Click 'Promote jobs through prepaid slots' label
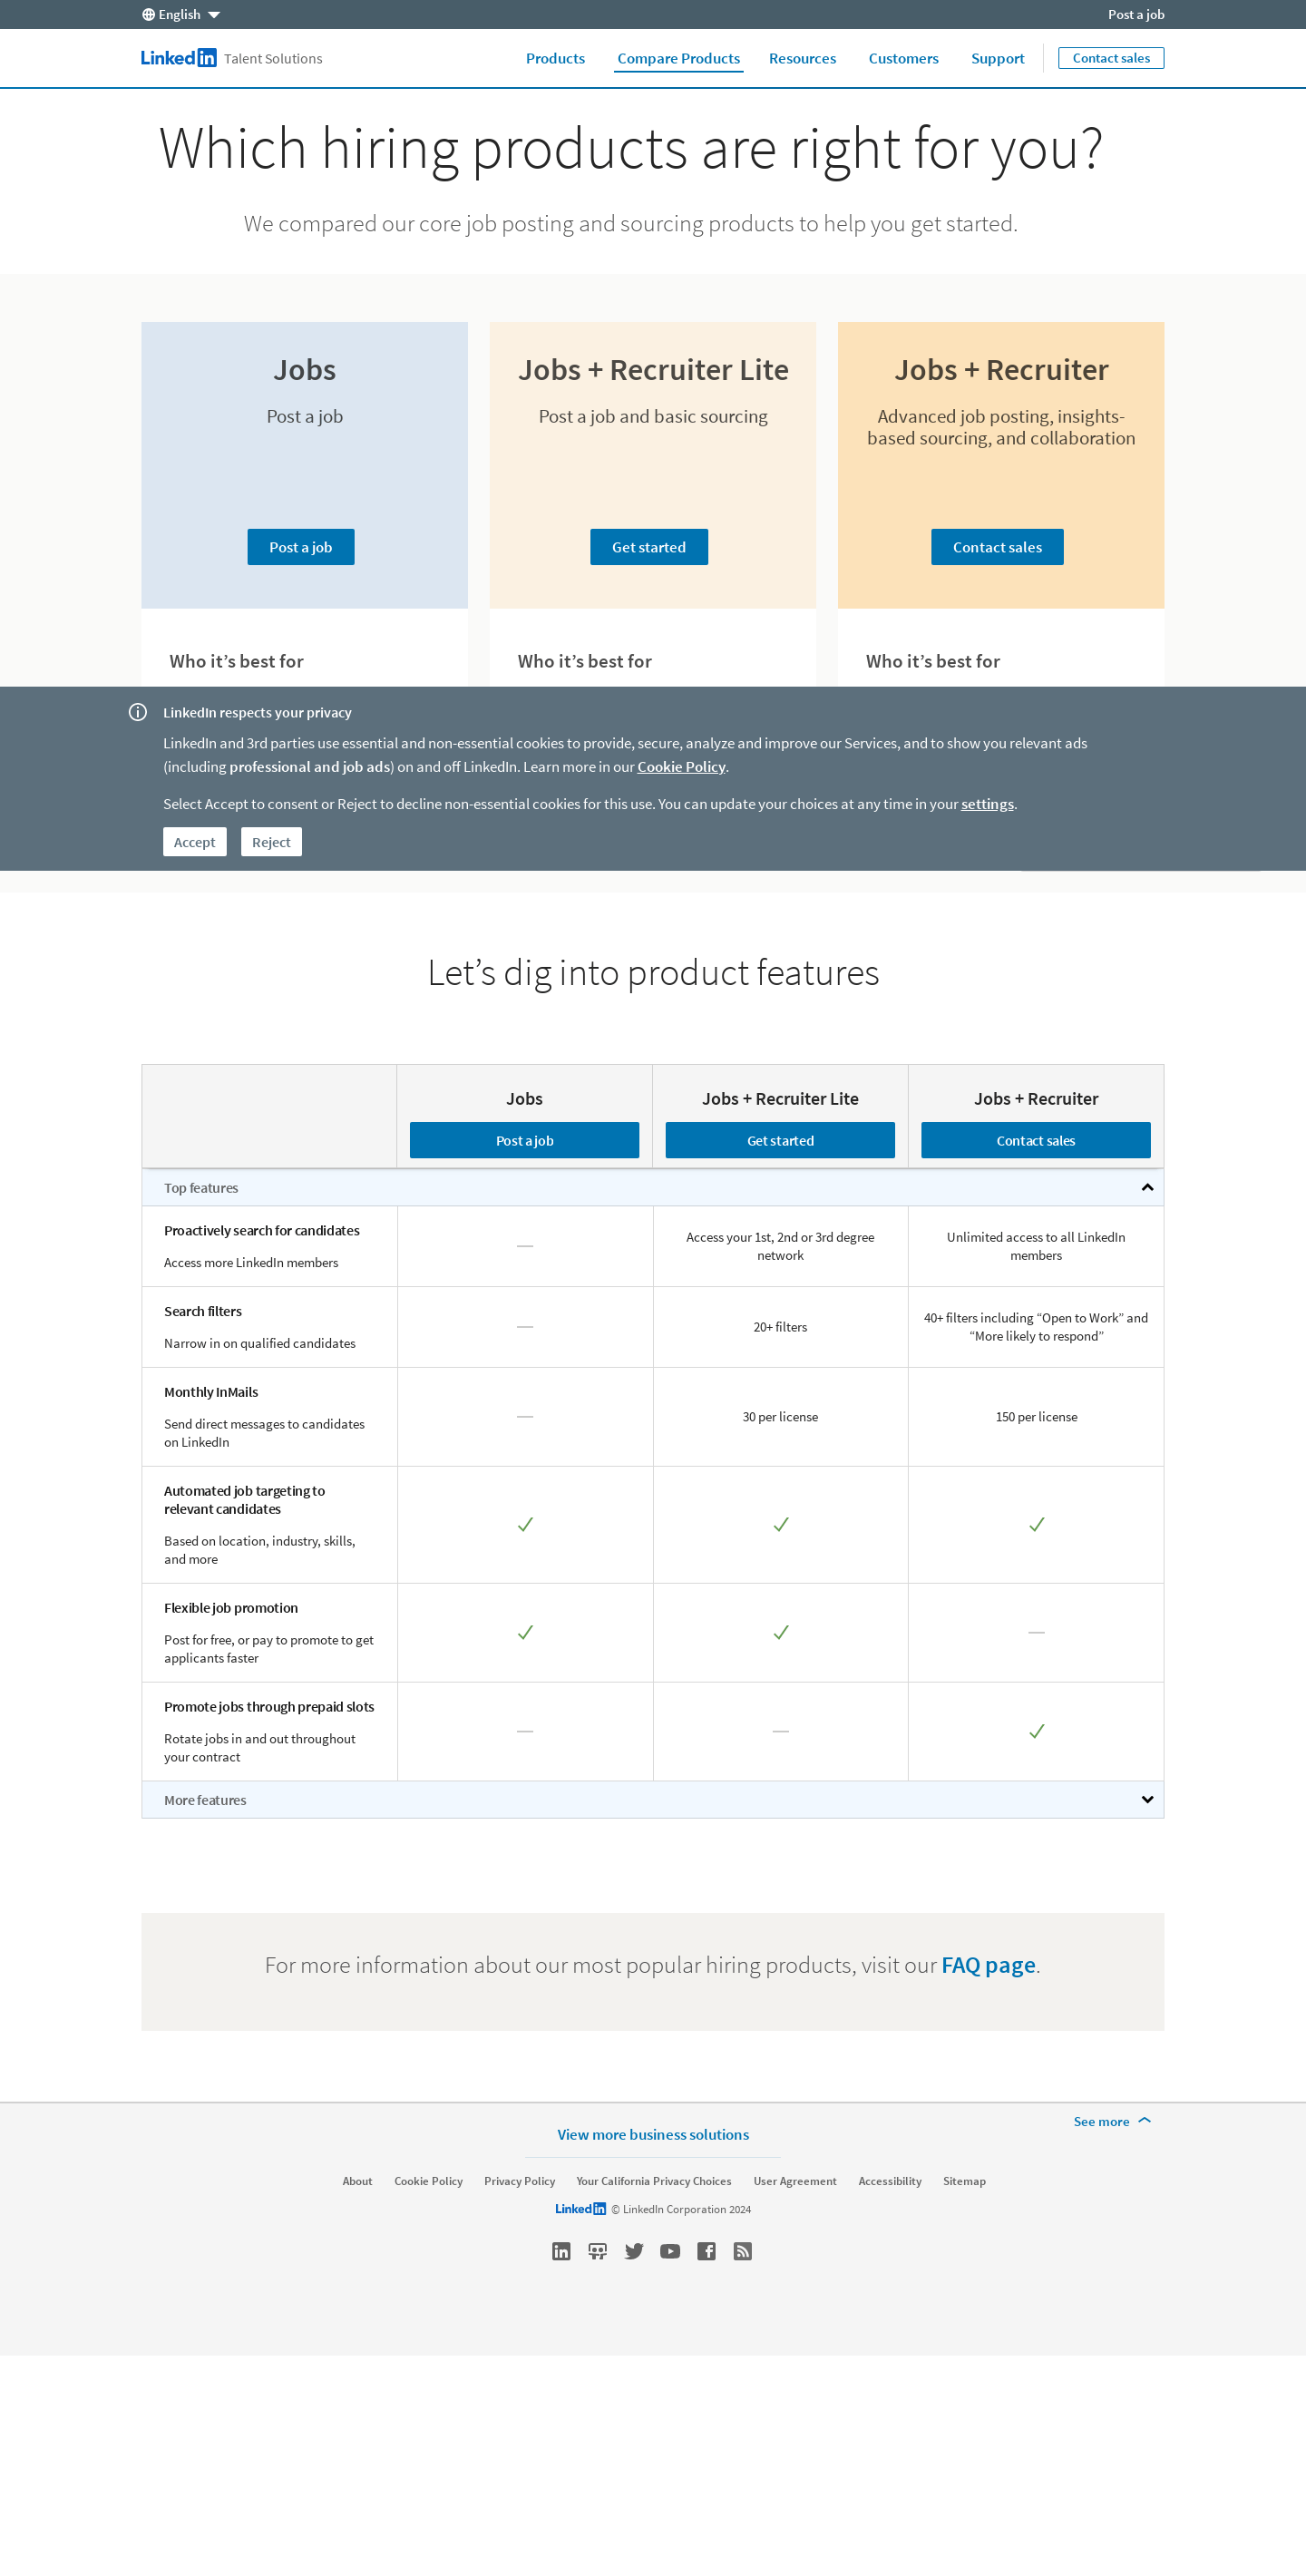The height and width of the screenshot is (2576, 1306). 269,1706
